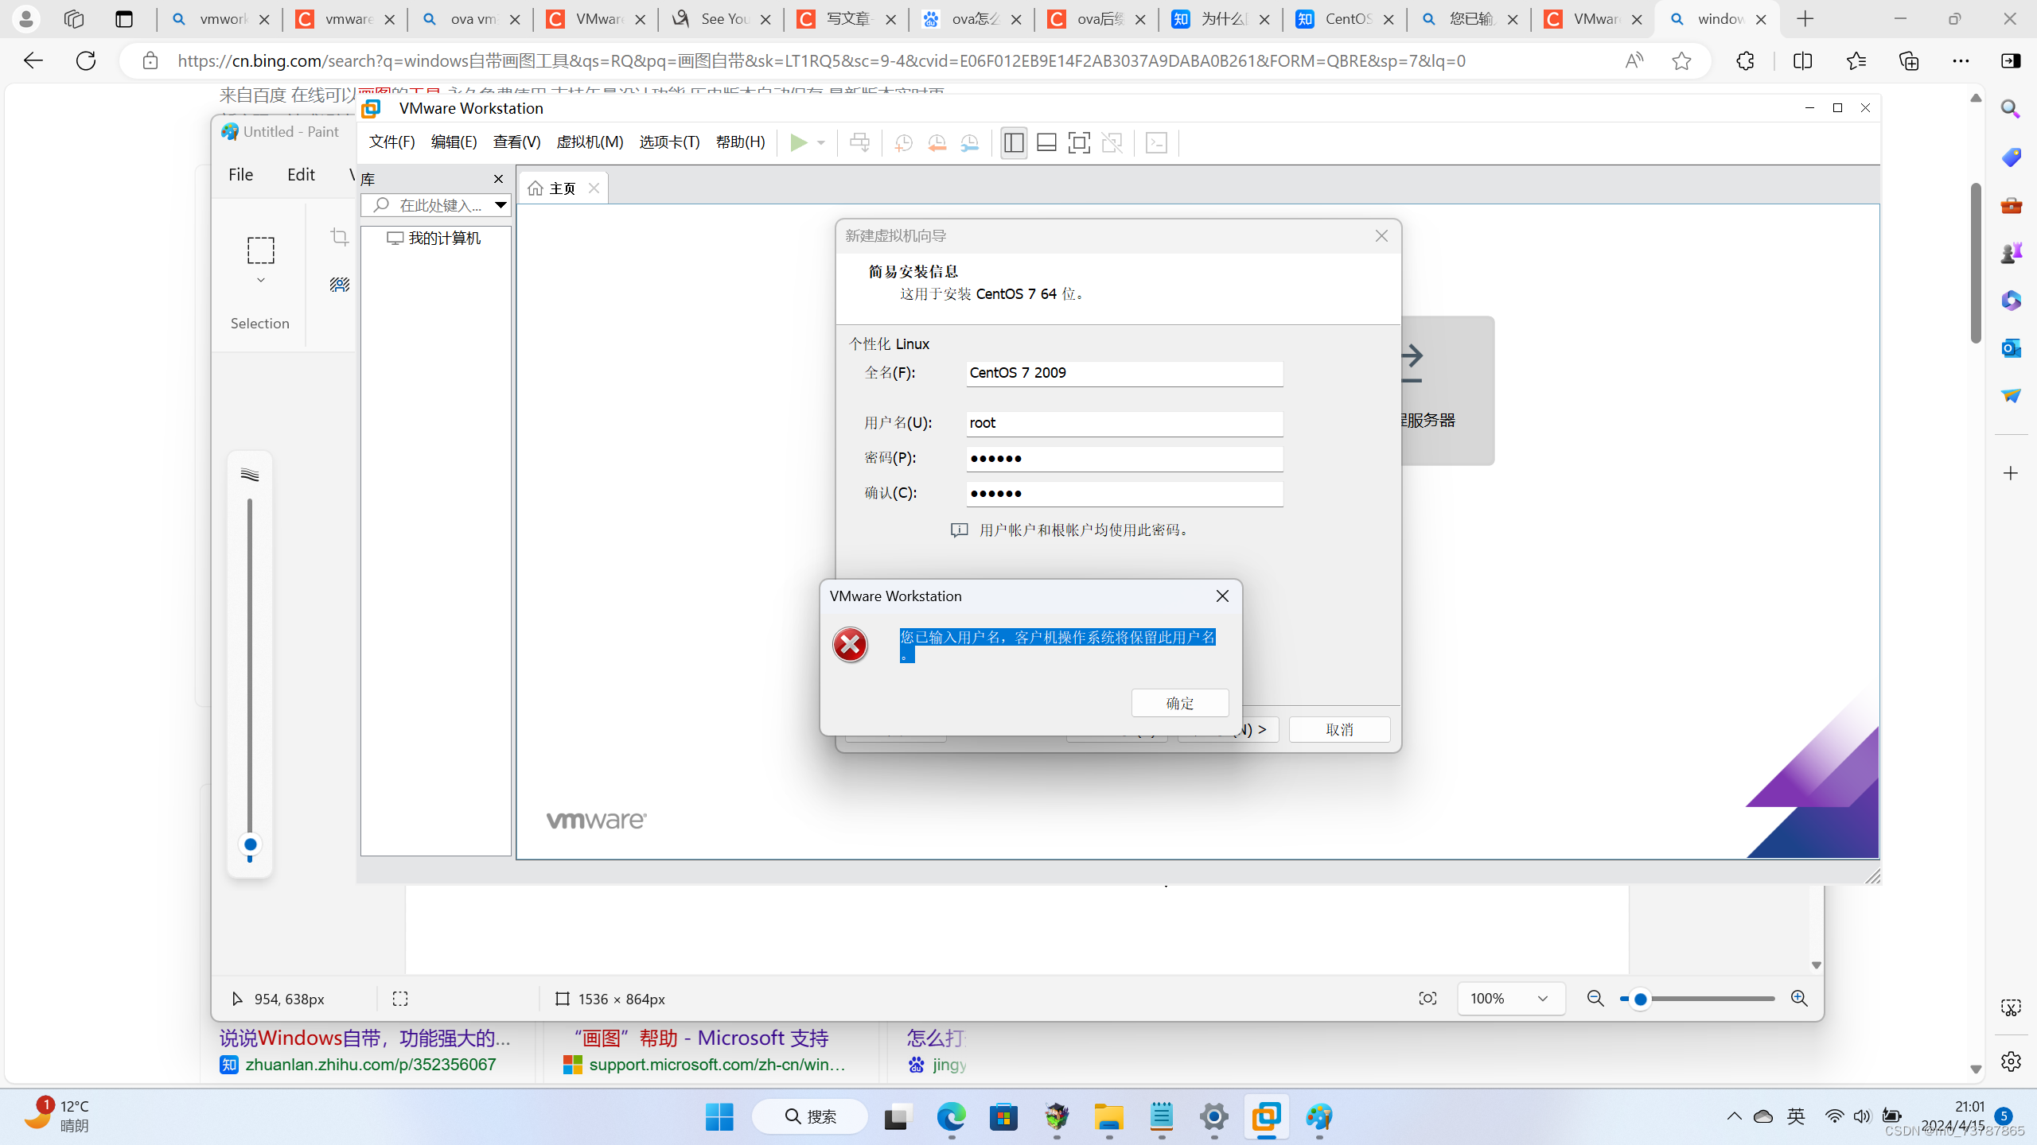Open VMware 文件(F) menu

click(391, 142)
